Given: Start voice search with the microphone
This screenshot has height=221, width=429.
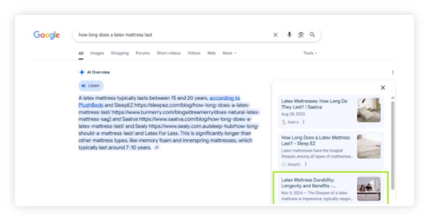Looking at the screenshot, I should tap(289, 35).
